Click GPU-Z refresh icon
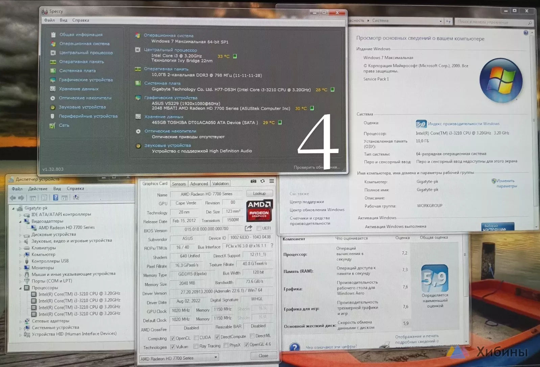Screen dimensions: 540x367 262,181
